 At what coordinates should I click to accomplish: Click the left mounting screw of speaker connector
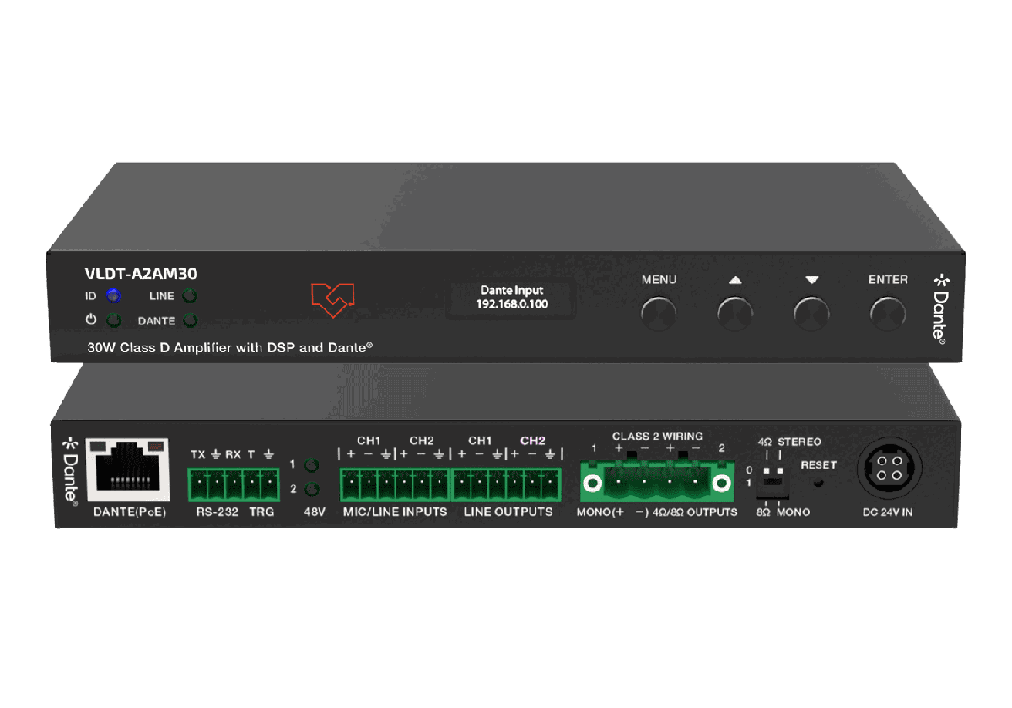pos(593,483)
